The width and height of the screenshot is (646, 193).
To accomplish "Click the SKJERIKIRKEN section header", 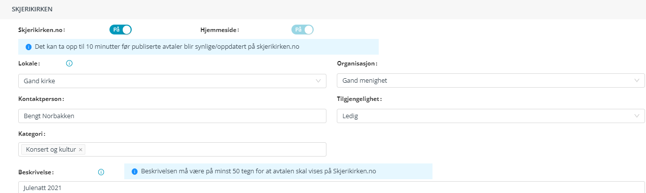I will coord(32,9).
